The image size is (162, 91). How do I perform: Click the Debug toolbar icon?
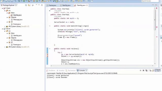19,1
